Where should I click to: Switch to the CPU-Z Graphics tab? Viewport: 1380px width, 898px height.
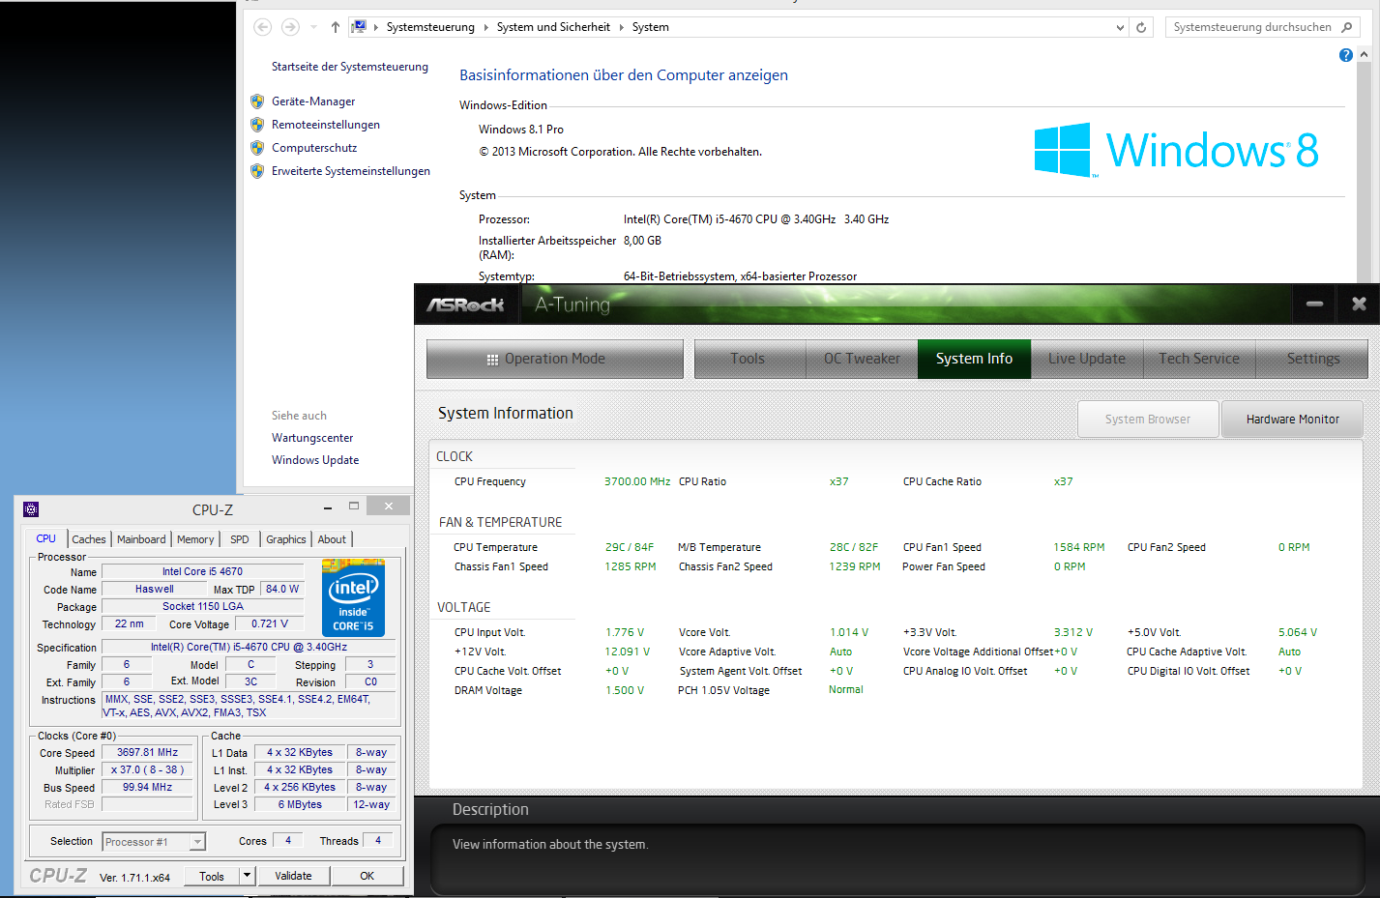coord(286,539)
